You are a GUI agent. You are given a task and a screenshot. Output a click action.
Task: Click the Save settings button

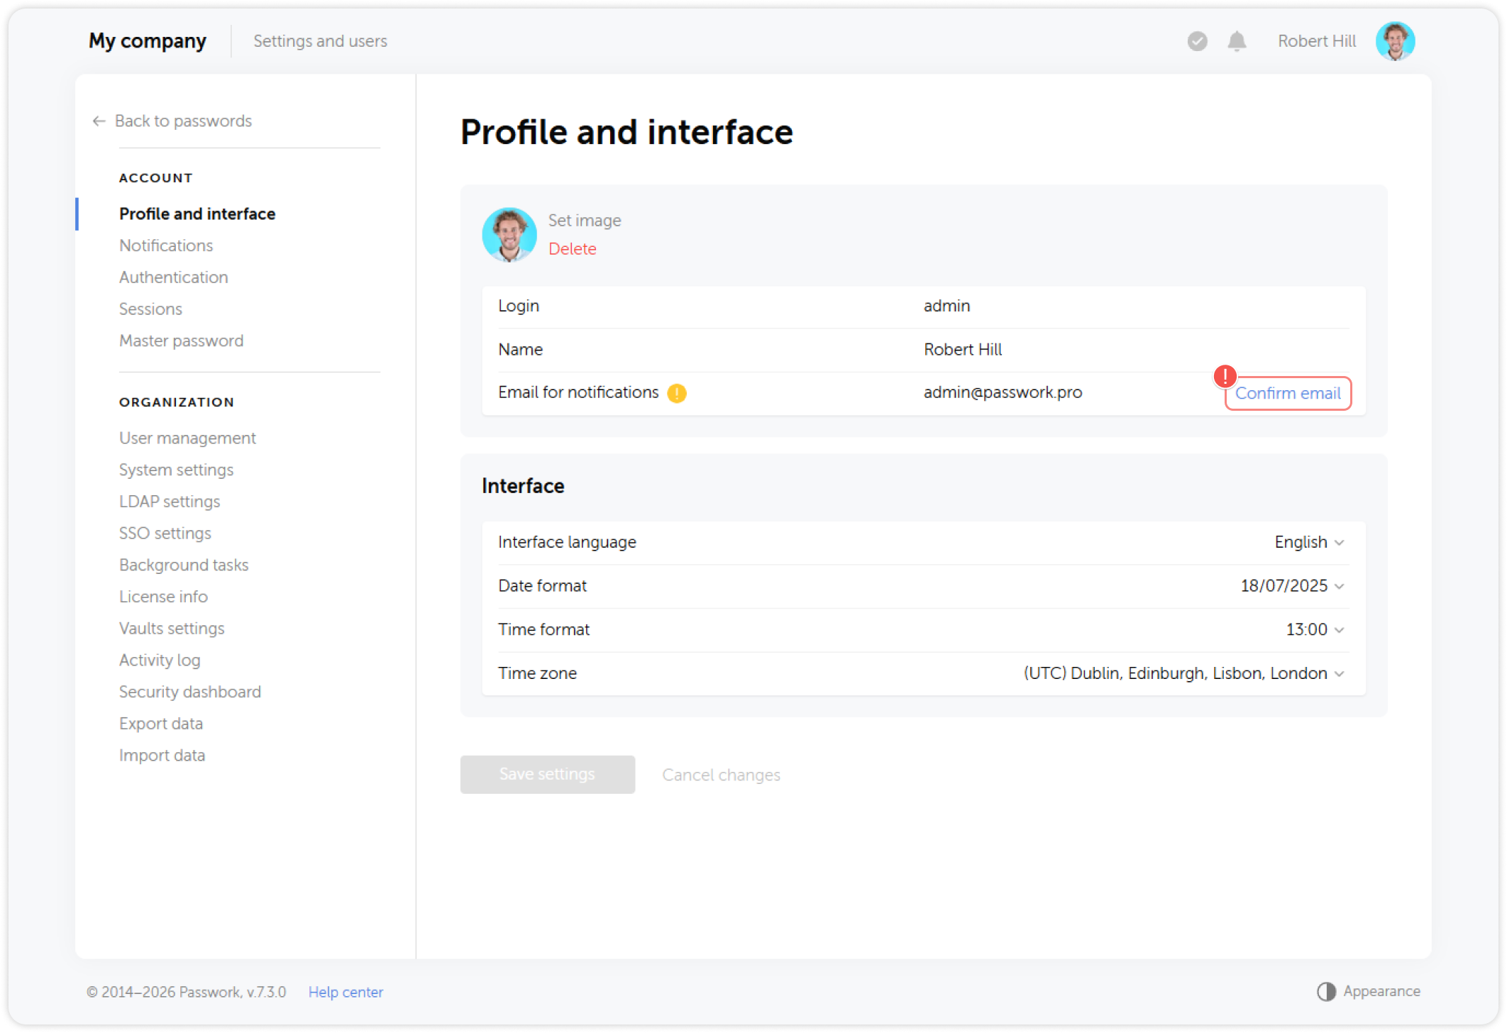tap(547, 774)
